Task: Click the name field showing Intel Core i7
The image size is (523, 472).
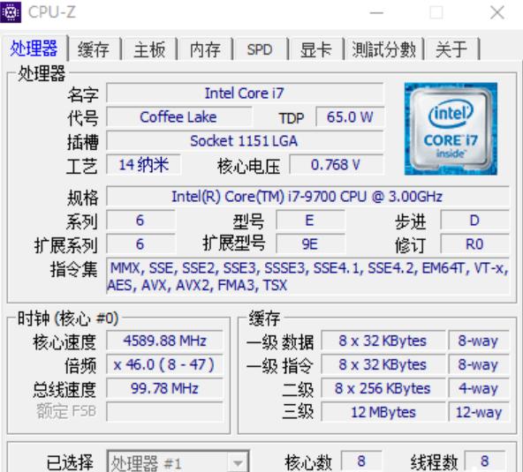Action: (x=245, y=94)
